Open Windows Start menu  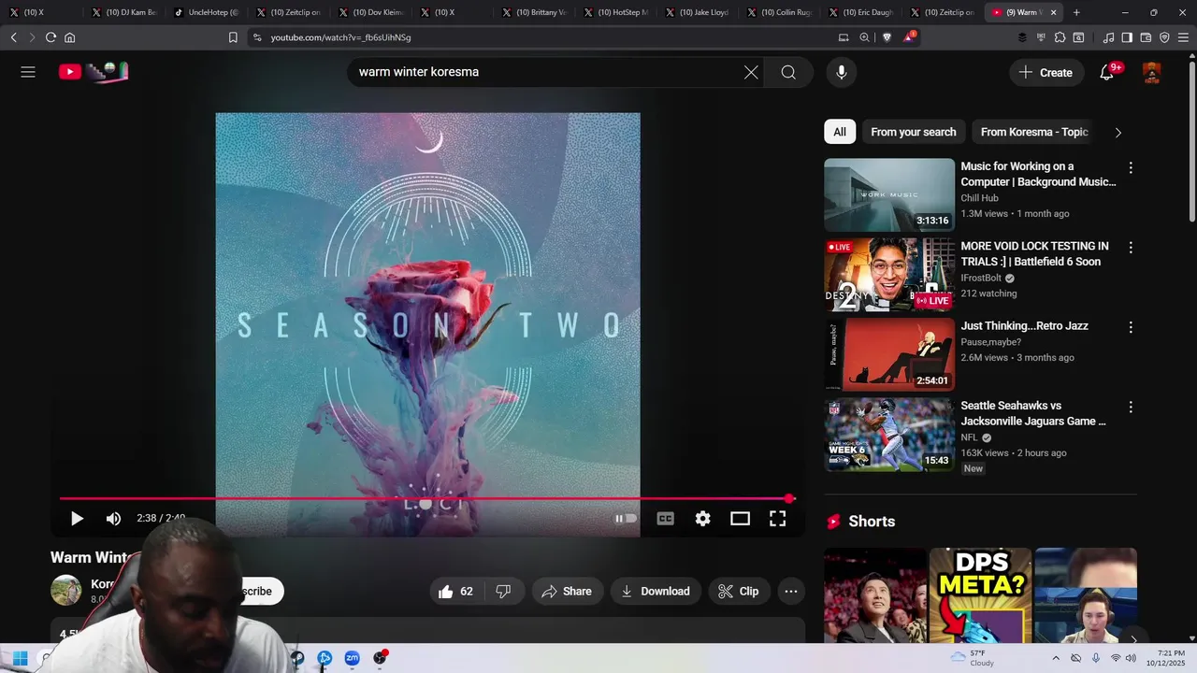click(x=20, y=658)
